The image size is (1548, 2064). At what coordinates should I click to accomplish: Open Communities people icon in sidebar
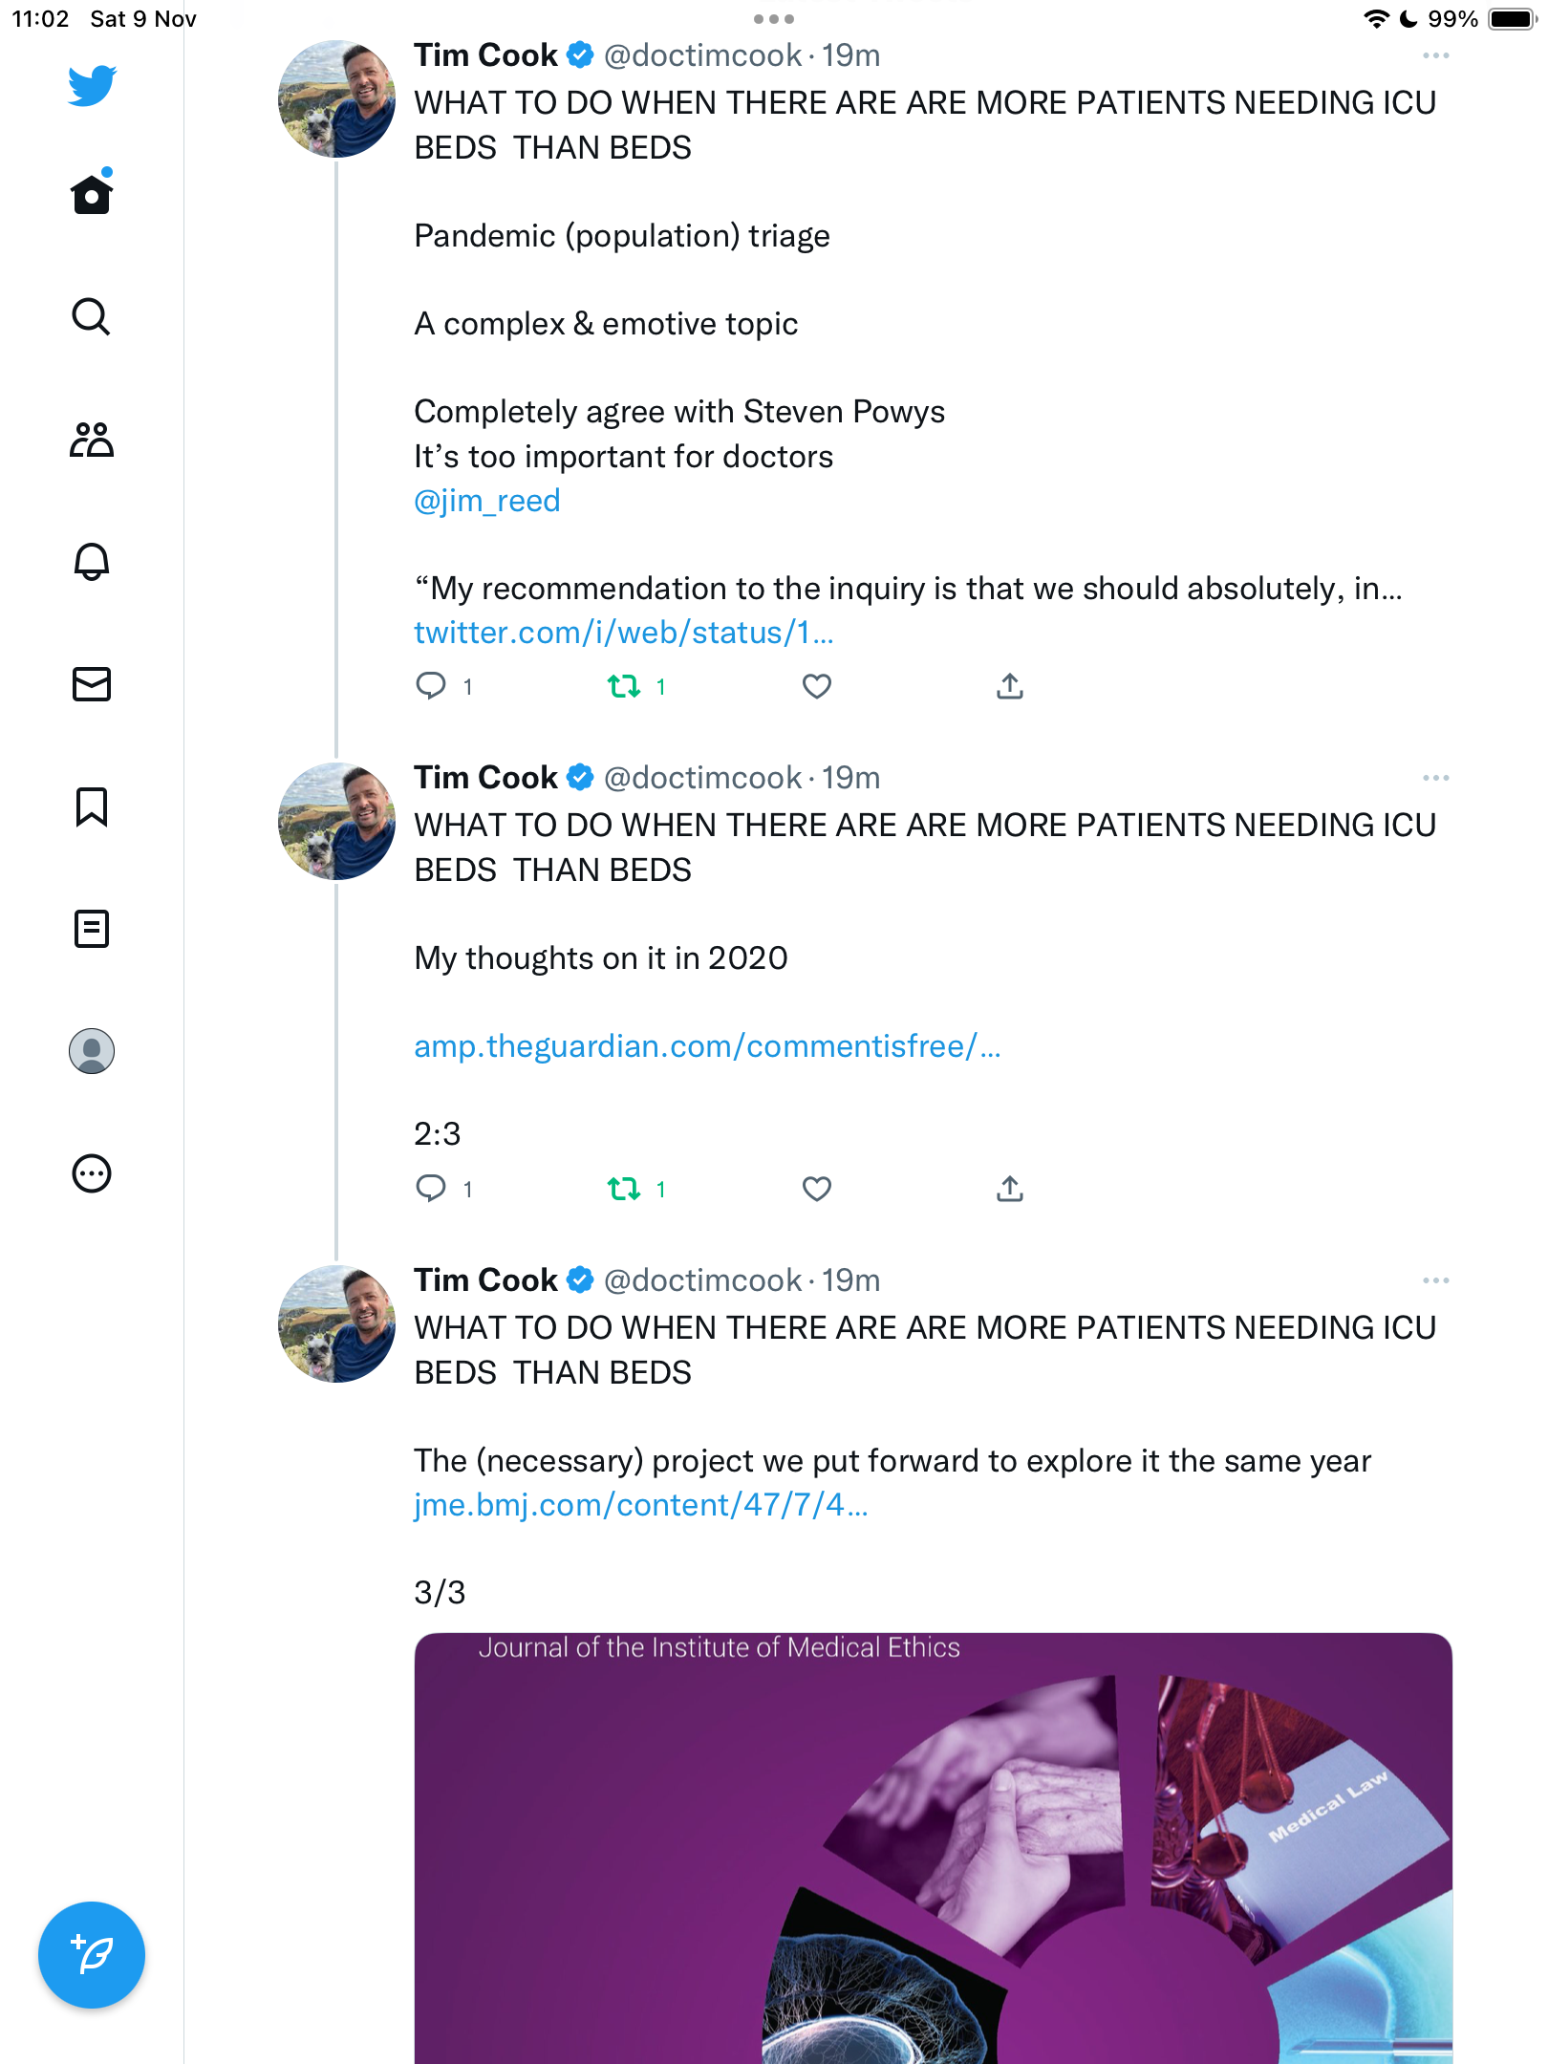click(x=92, y=440)
